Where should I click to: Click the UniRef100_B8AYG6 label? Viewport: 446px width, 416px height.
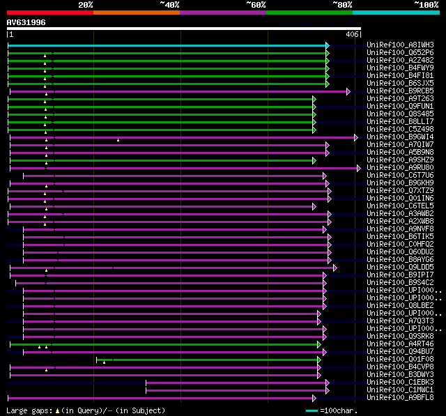click(400, 260)
